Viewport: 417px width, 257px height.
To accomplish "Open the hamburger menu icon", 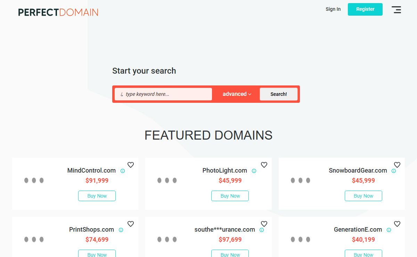I will pos(396,10).
